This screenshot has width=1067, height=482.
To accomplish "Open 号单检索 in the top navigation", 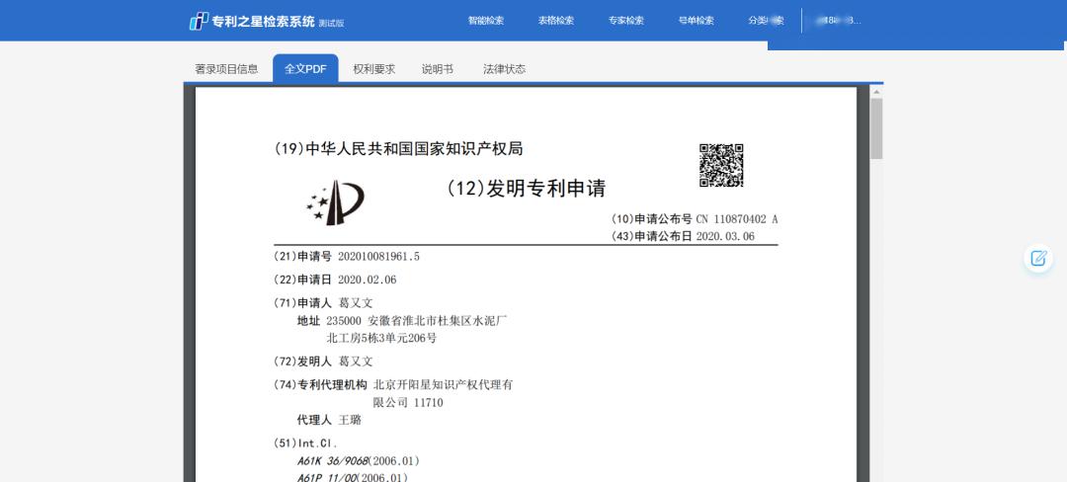I will click(x=697, y=21).
